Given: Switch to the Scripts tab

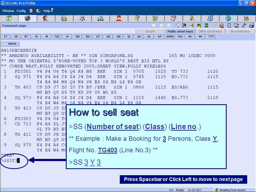Looking at the screenshot, I should pos(150,31).
